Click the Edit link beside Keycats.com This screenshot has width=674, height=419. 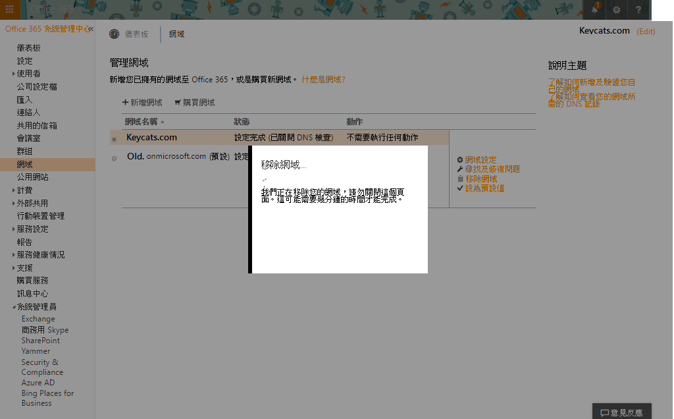point(646,32)
